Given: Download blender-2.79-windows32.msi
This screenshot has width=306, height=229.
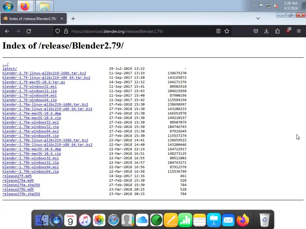Looking at the screenshot, I should pos(30,86).
